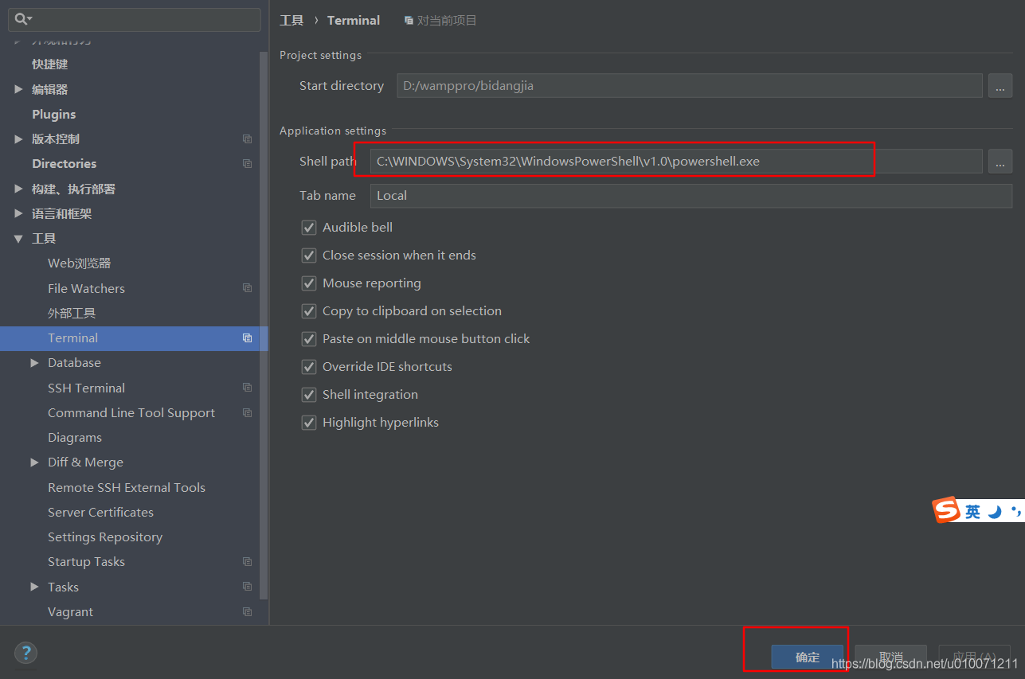
Task: Toggle Sogou English/Chinese mode indicator 英
Action: 972,512
